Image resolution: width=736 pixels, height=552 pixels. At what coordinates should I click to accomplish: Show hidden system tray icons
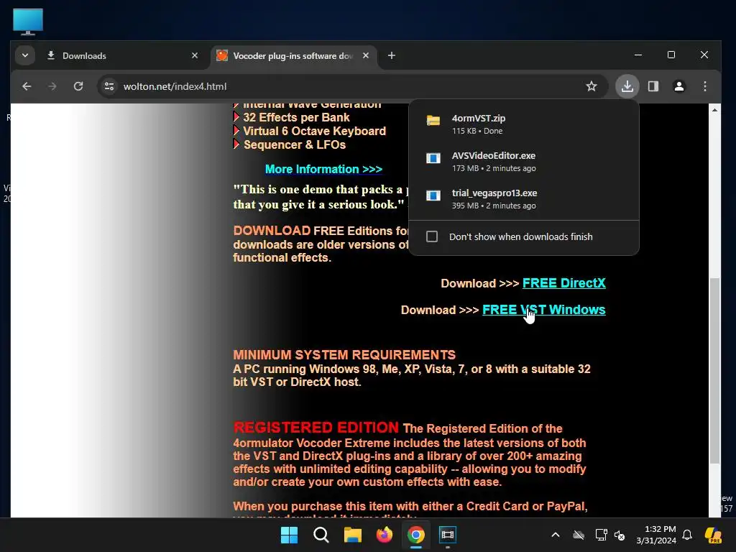pos(556,535)
